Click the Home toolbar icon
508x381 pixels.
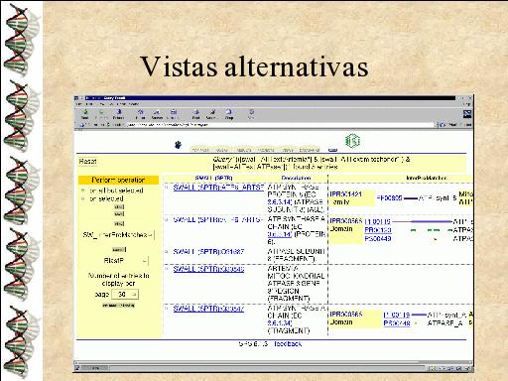(x=141, y=114)
